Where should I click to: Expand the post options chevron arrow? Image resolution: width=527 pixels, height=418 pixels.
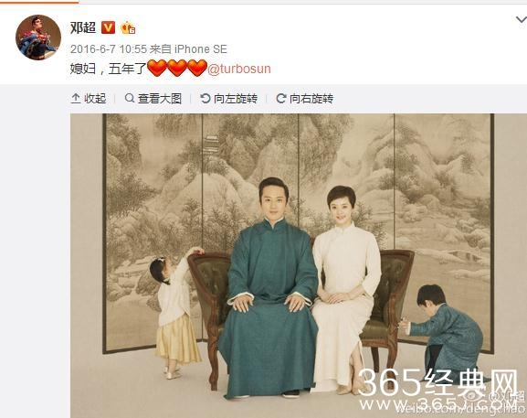[x=522, y=20]
